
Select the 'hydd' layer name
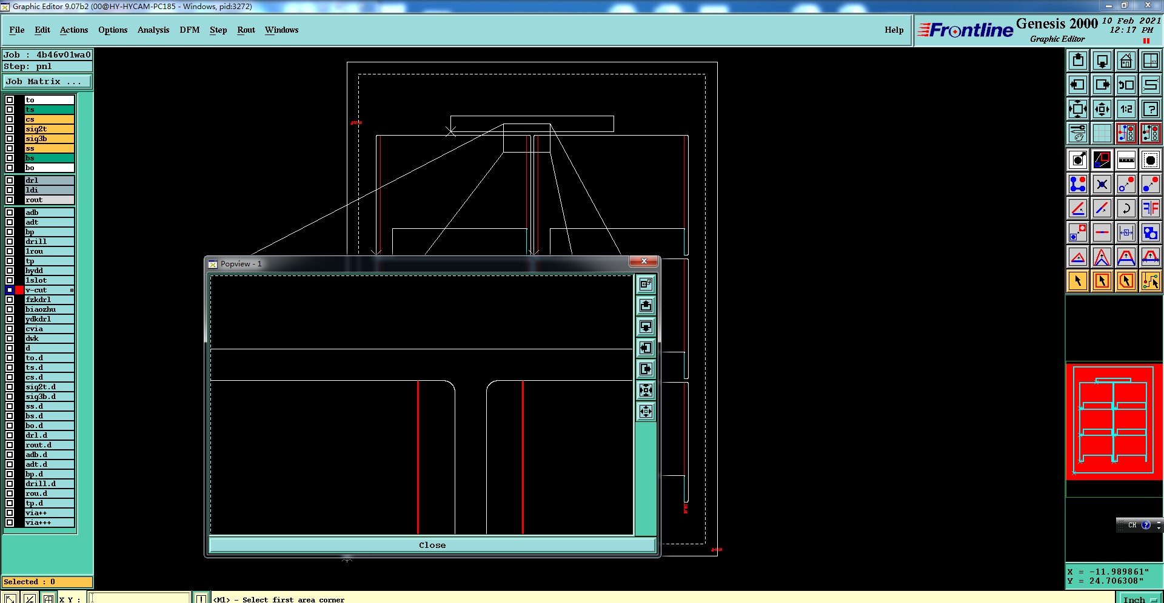click(49, 271)
